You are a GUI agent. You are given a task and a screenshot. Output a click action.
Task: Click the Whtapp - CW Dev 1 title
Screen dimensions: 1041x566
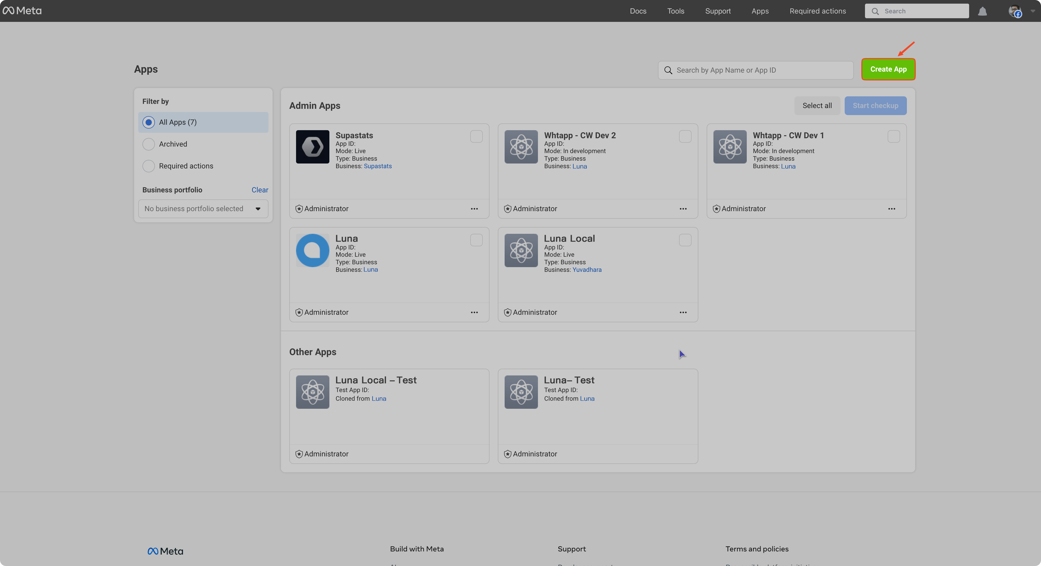(788, 135)
